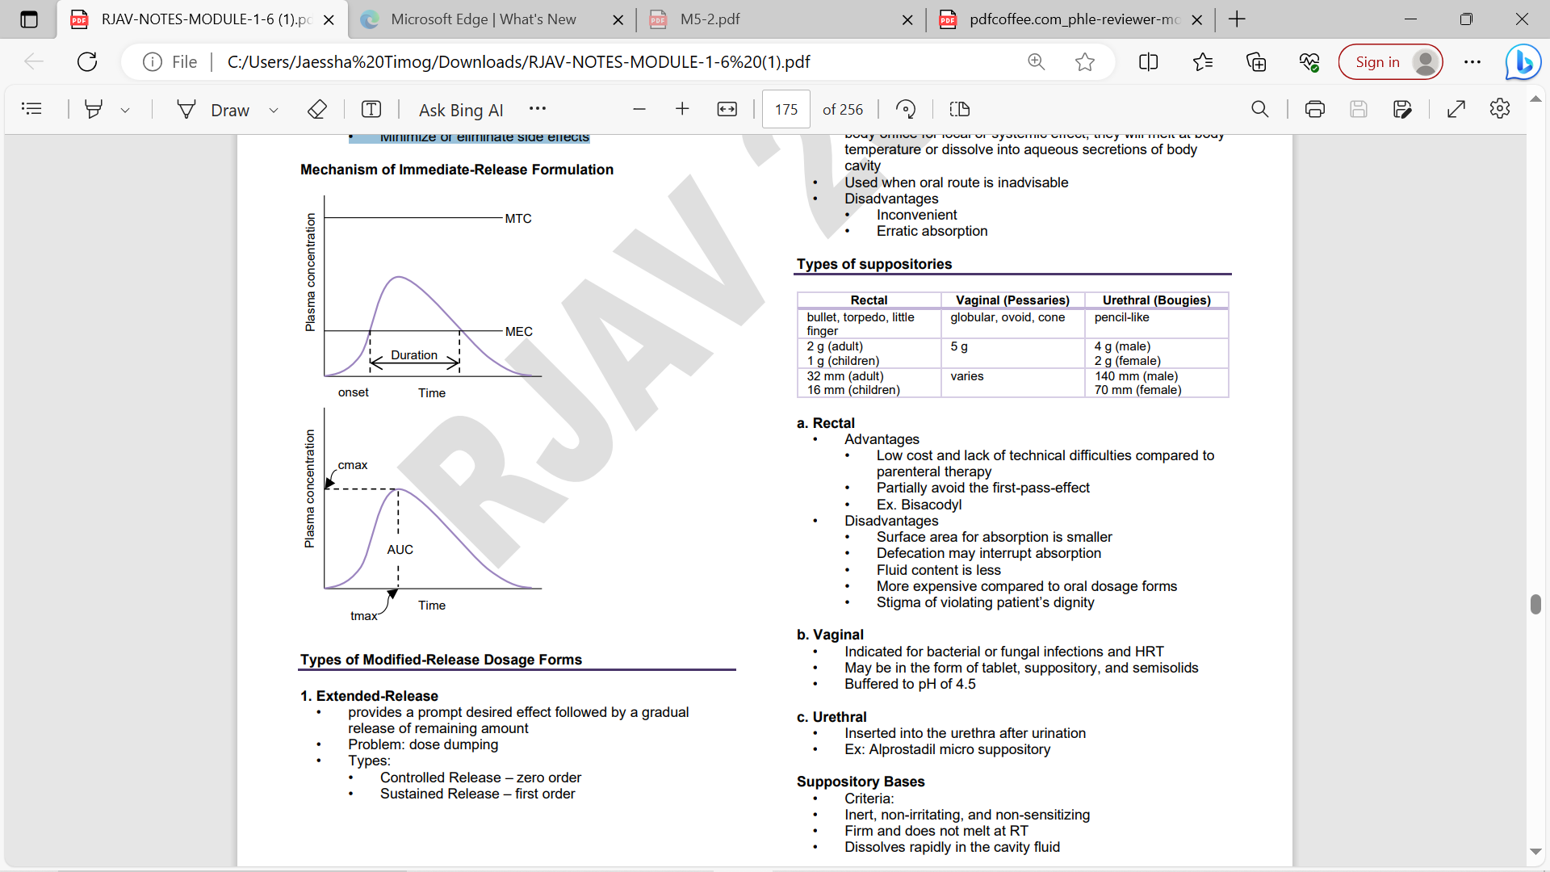Viewport: 1550px width, 872px height.
Task: Enter full screen PDF view
Action: click(x=1456, y=109)
